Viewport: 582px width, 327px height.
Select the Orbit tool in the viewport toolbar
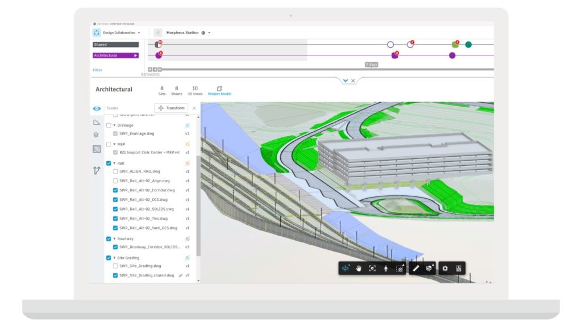pyautogui.click(x=346, y=269)
